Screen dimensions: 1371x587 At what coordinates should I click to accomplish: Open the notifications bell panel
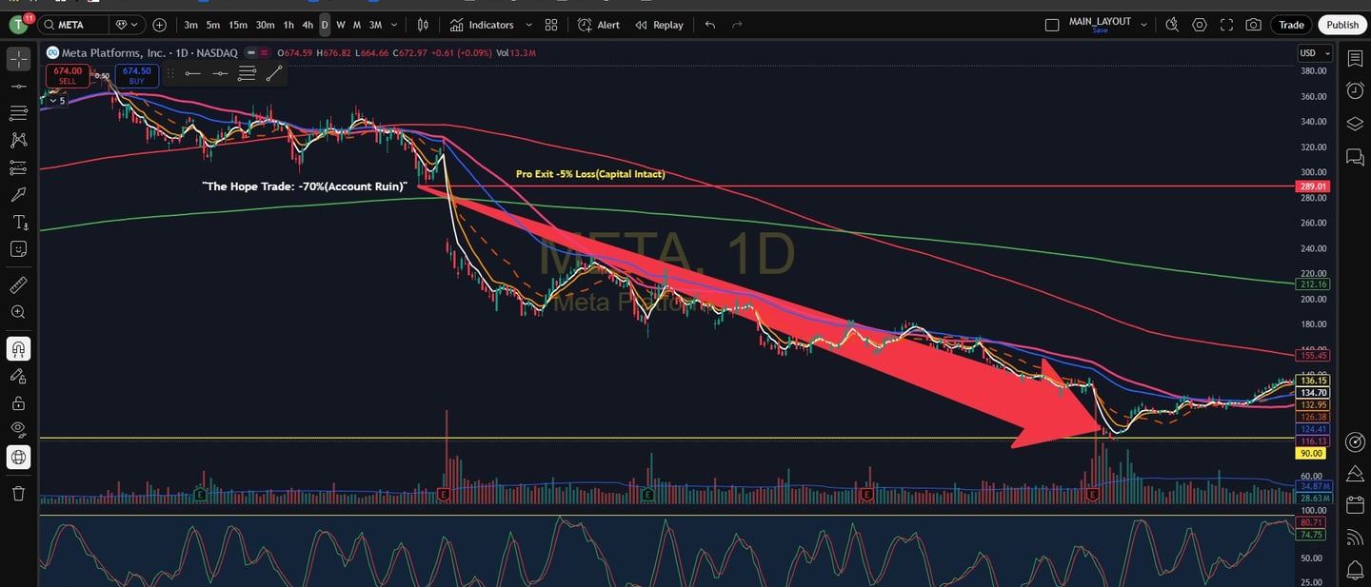1354,570
